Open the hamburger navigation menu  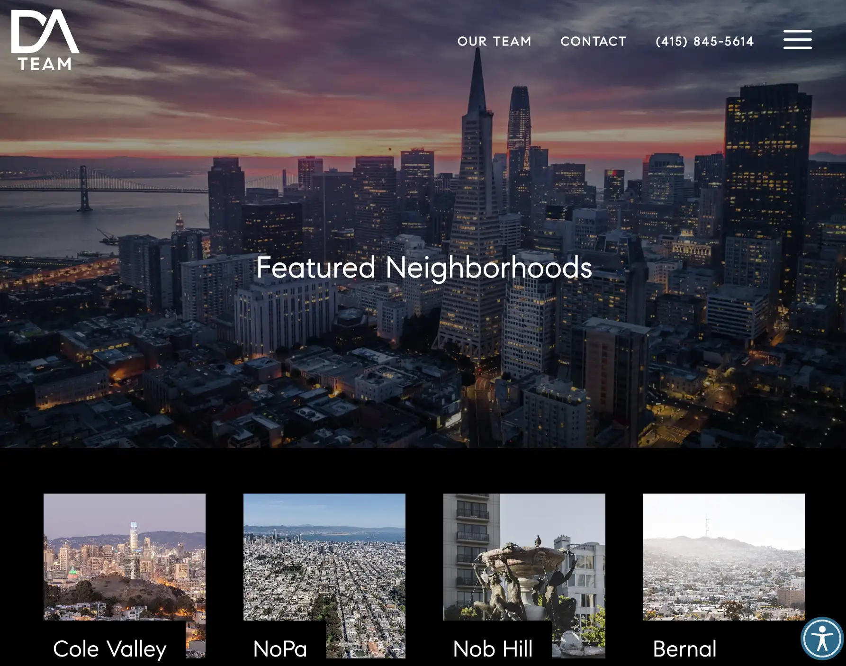tap(797, 39)
